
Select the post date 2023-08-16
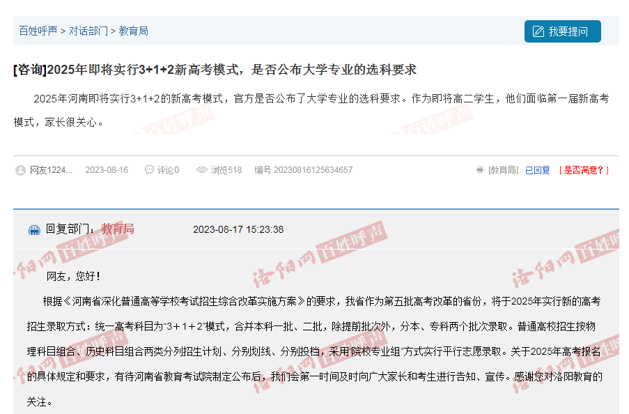107,170
